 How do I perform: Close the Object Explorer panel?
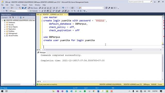click(x=34, y=14)
